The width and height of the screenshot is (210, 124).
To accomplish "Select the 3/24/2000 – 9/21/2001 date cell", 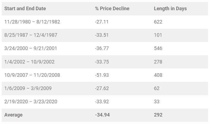I will [31, 48].
